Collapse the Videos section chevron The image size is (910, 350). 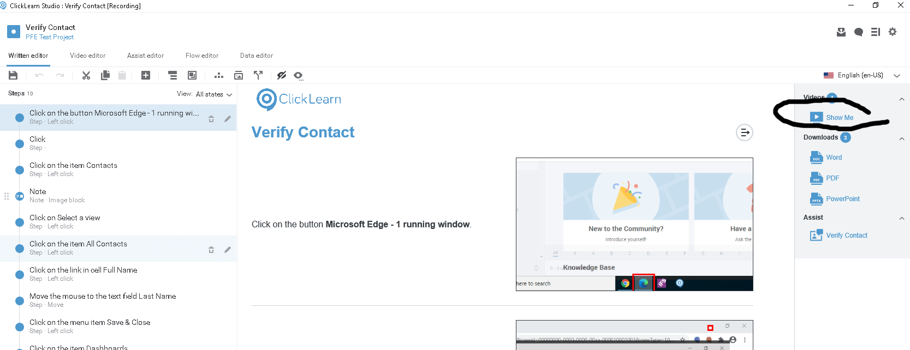(x=902, y=99)
